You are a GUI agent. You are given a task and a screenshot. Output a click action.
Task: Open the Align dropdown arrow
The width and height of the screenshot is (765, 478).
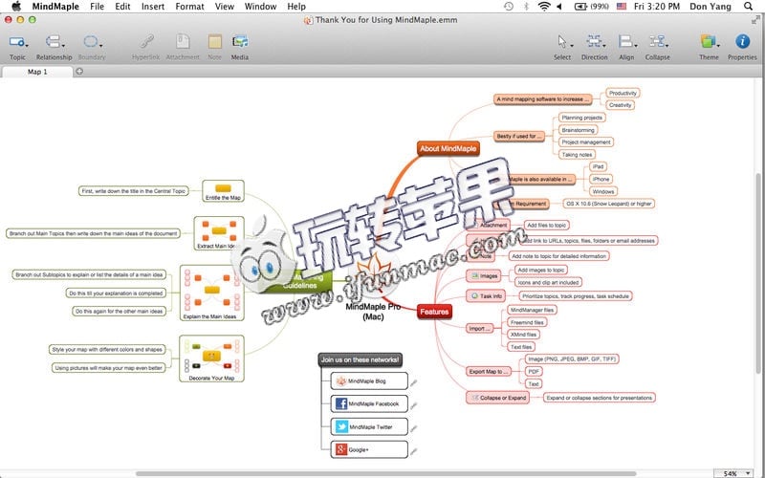635,45
